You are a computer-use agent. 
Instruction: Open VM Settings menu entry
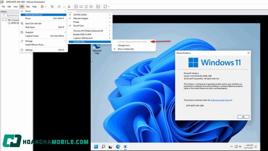[43, 50]
